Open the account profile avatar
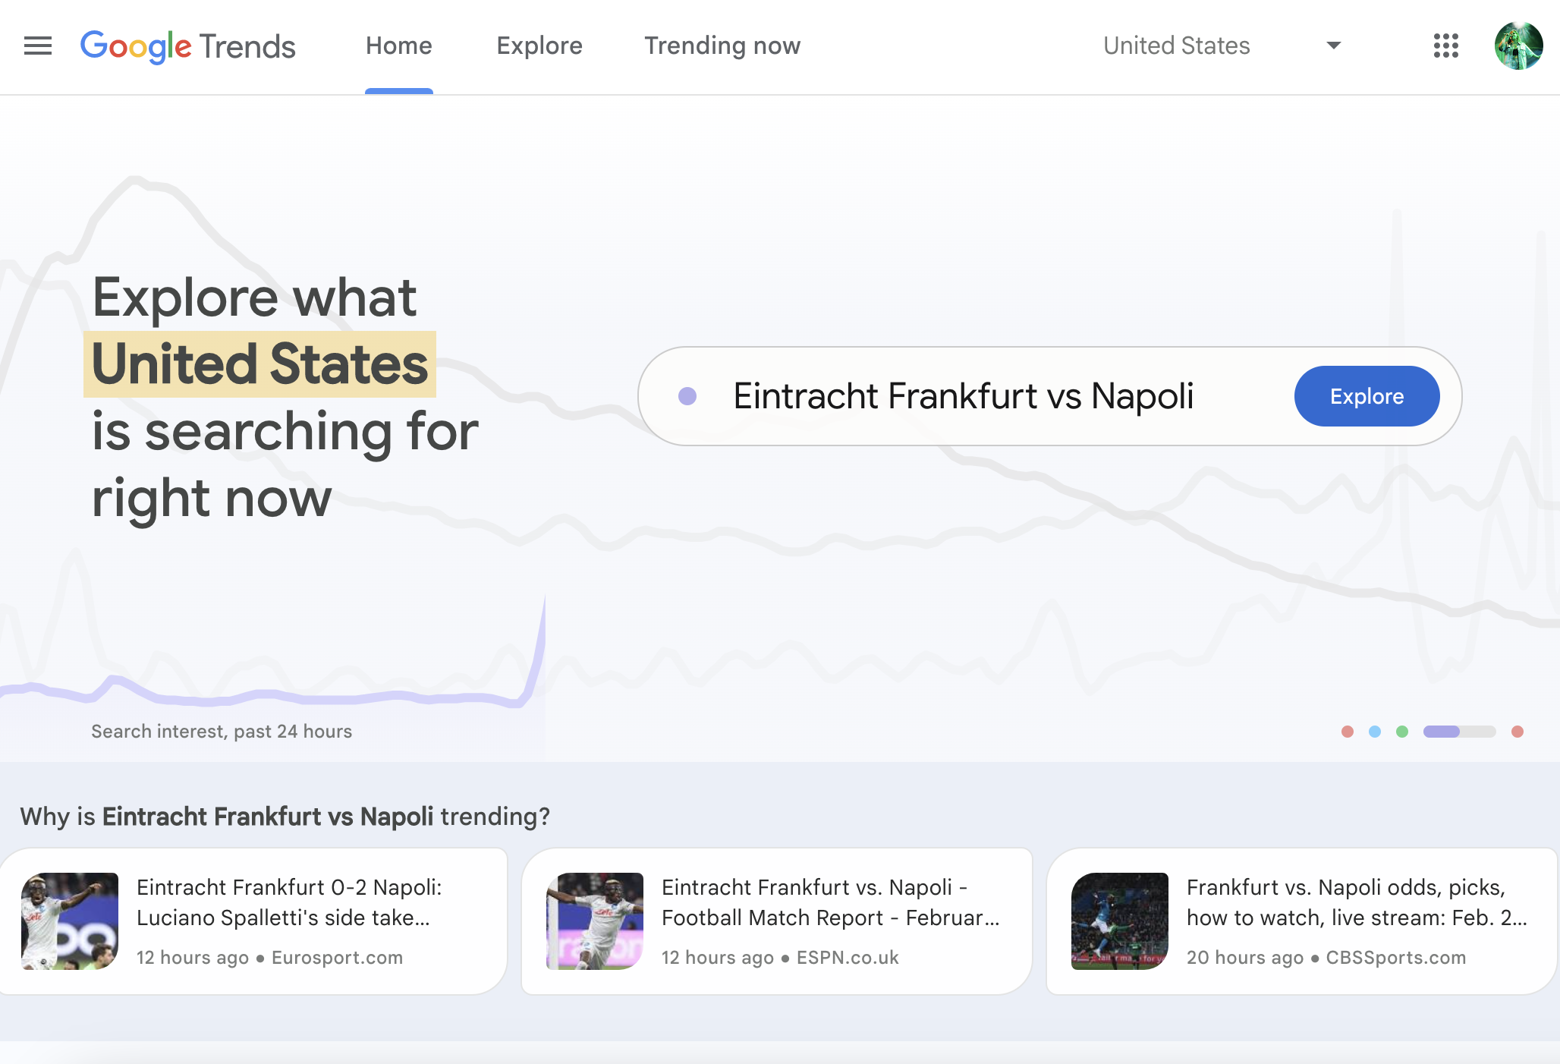Screen dimensions: 1560x1064 pos(1518,46)
